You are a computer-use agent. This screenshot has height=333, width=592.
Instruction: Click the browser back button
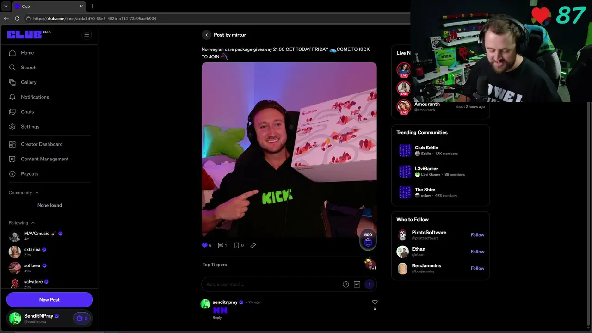pos(6,18)
